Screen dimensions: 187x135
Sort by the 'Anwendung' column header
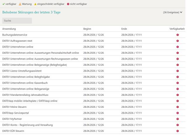(x=9, y=29)
